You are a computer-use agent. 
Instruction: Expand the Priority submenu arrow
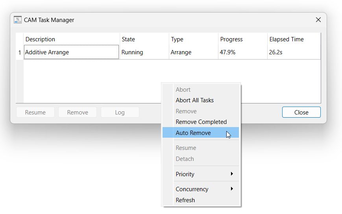[232, 174]
